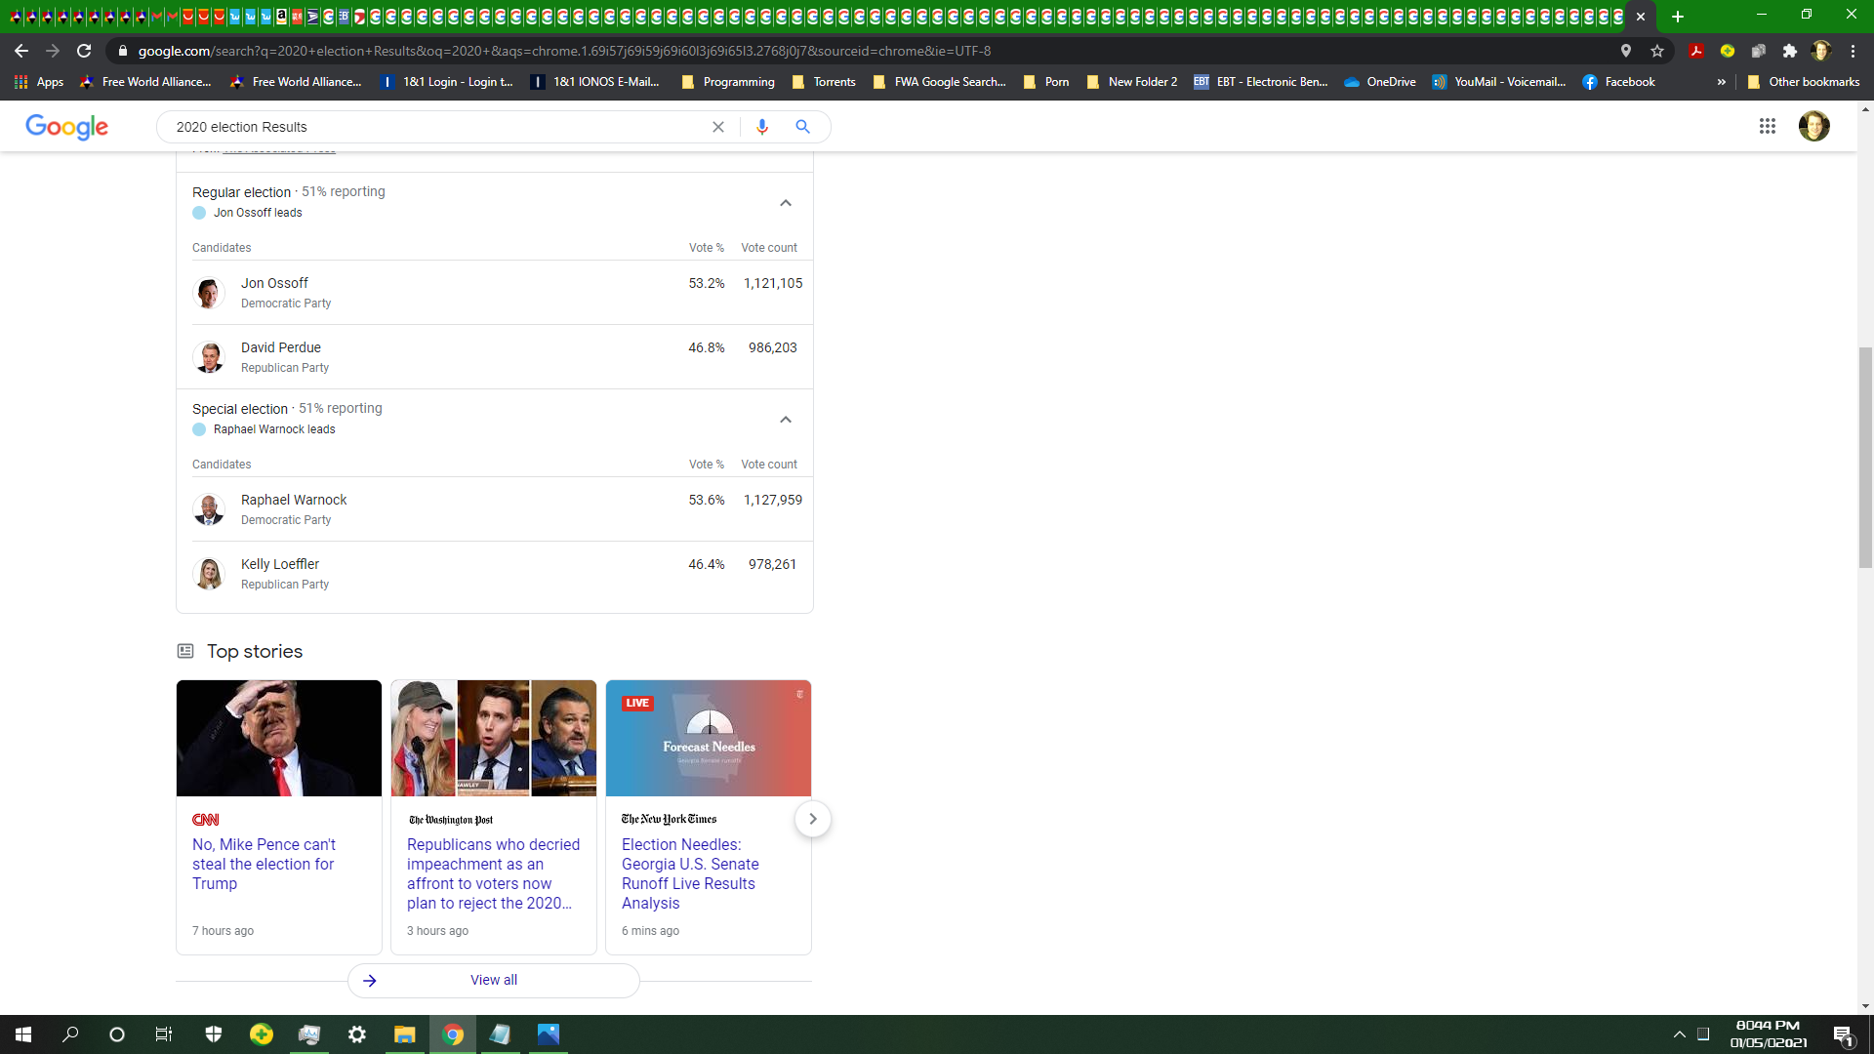
Task: Open File Explorer from the taskbar
Action: pyautogui.click(x=404, y=1034)
